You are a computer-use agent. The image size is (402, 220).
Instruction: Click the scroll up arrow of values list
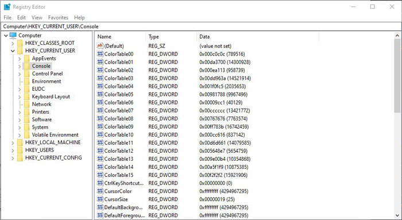point(397,36)
